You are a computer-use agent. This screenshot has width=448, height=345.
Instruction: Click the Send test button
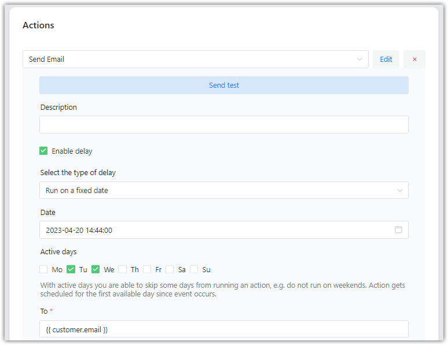(224, 86)
